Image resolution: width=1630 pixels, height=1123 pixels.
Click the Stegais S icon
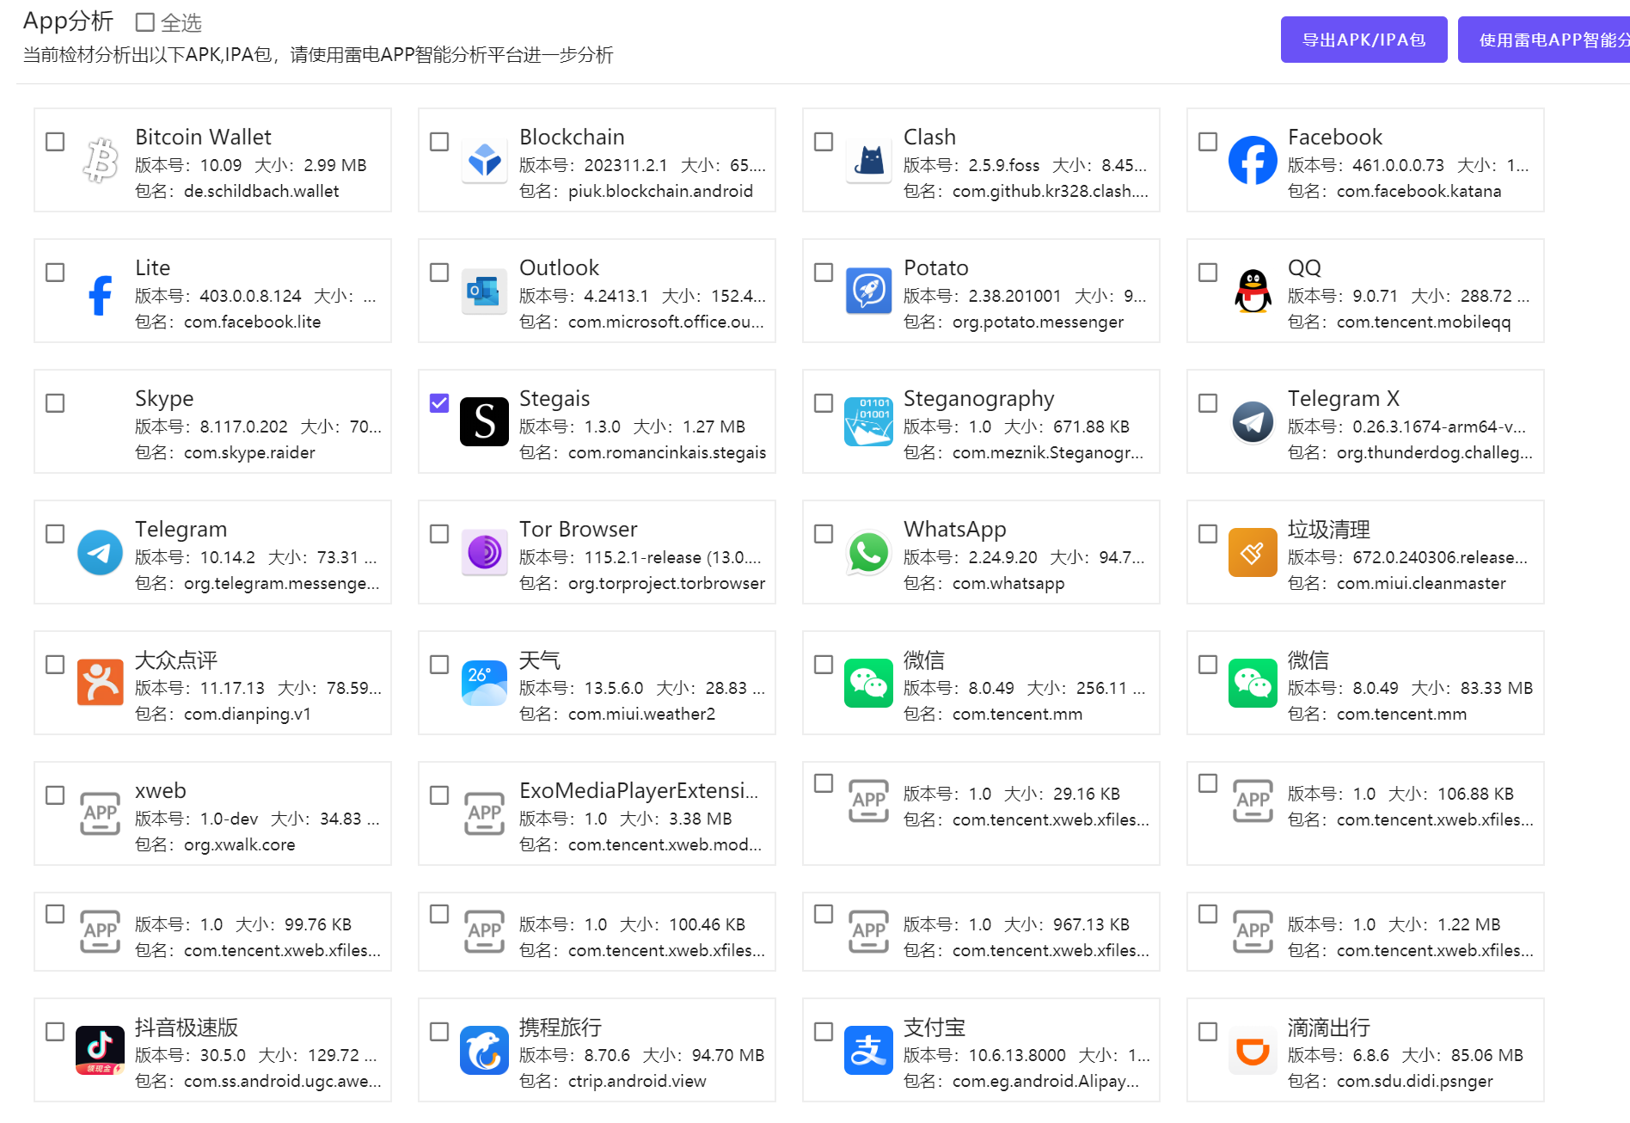pyautogui.click(x=484, y=422)
